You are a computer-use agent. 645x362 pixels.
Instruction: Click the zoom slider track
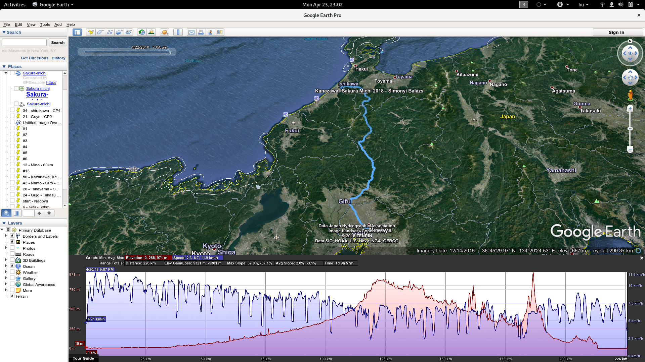coord(630,129)
